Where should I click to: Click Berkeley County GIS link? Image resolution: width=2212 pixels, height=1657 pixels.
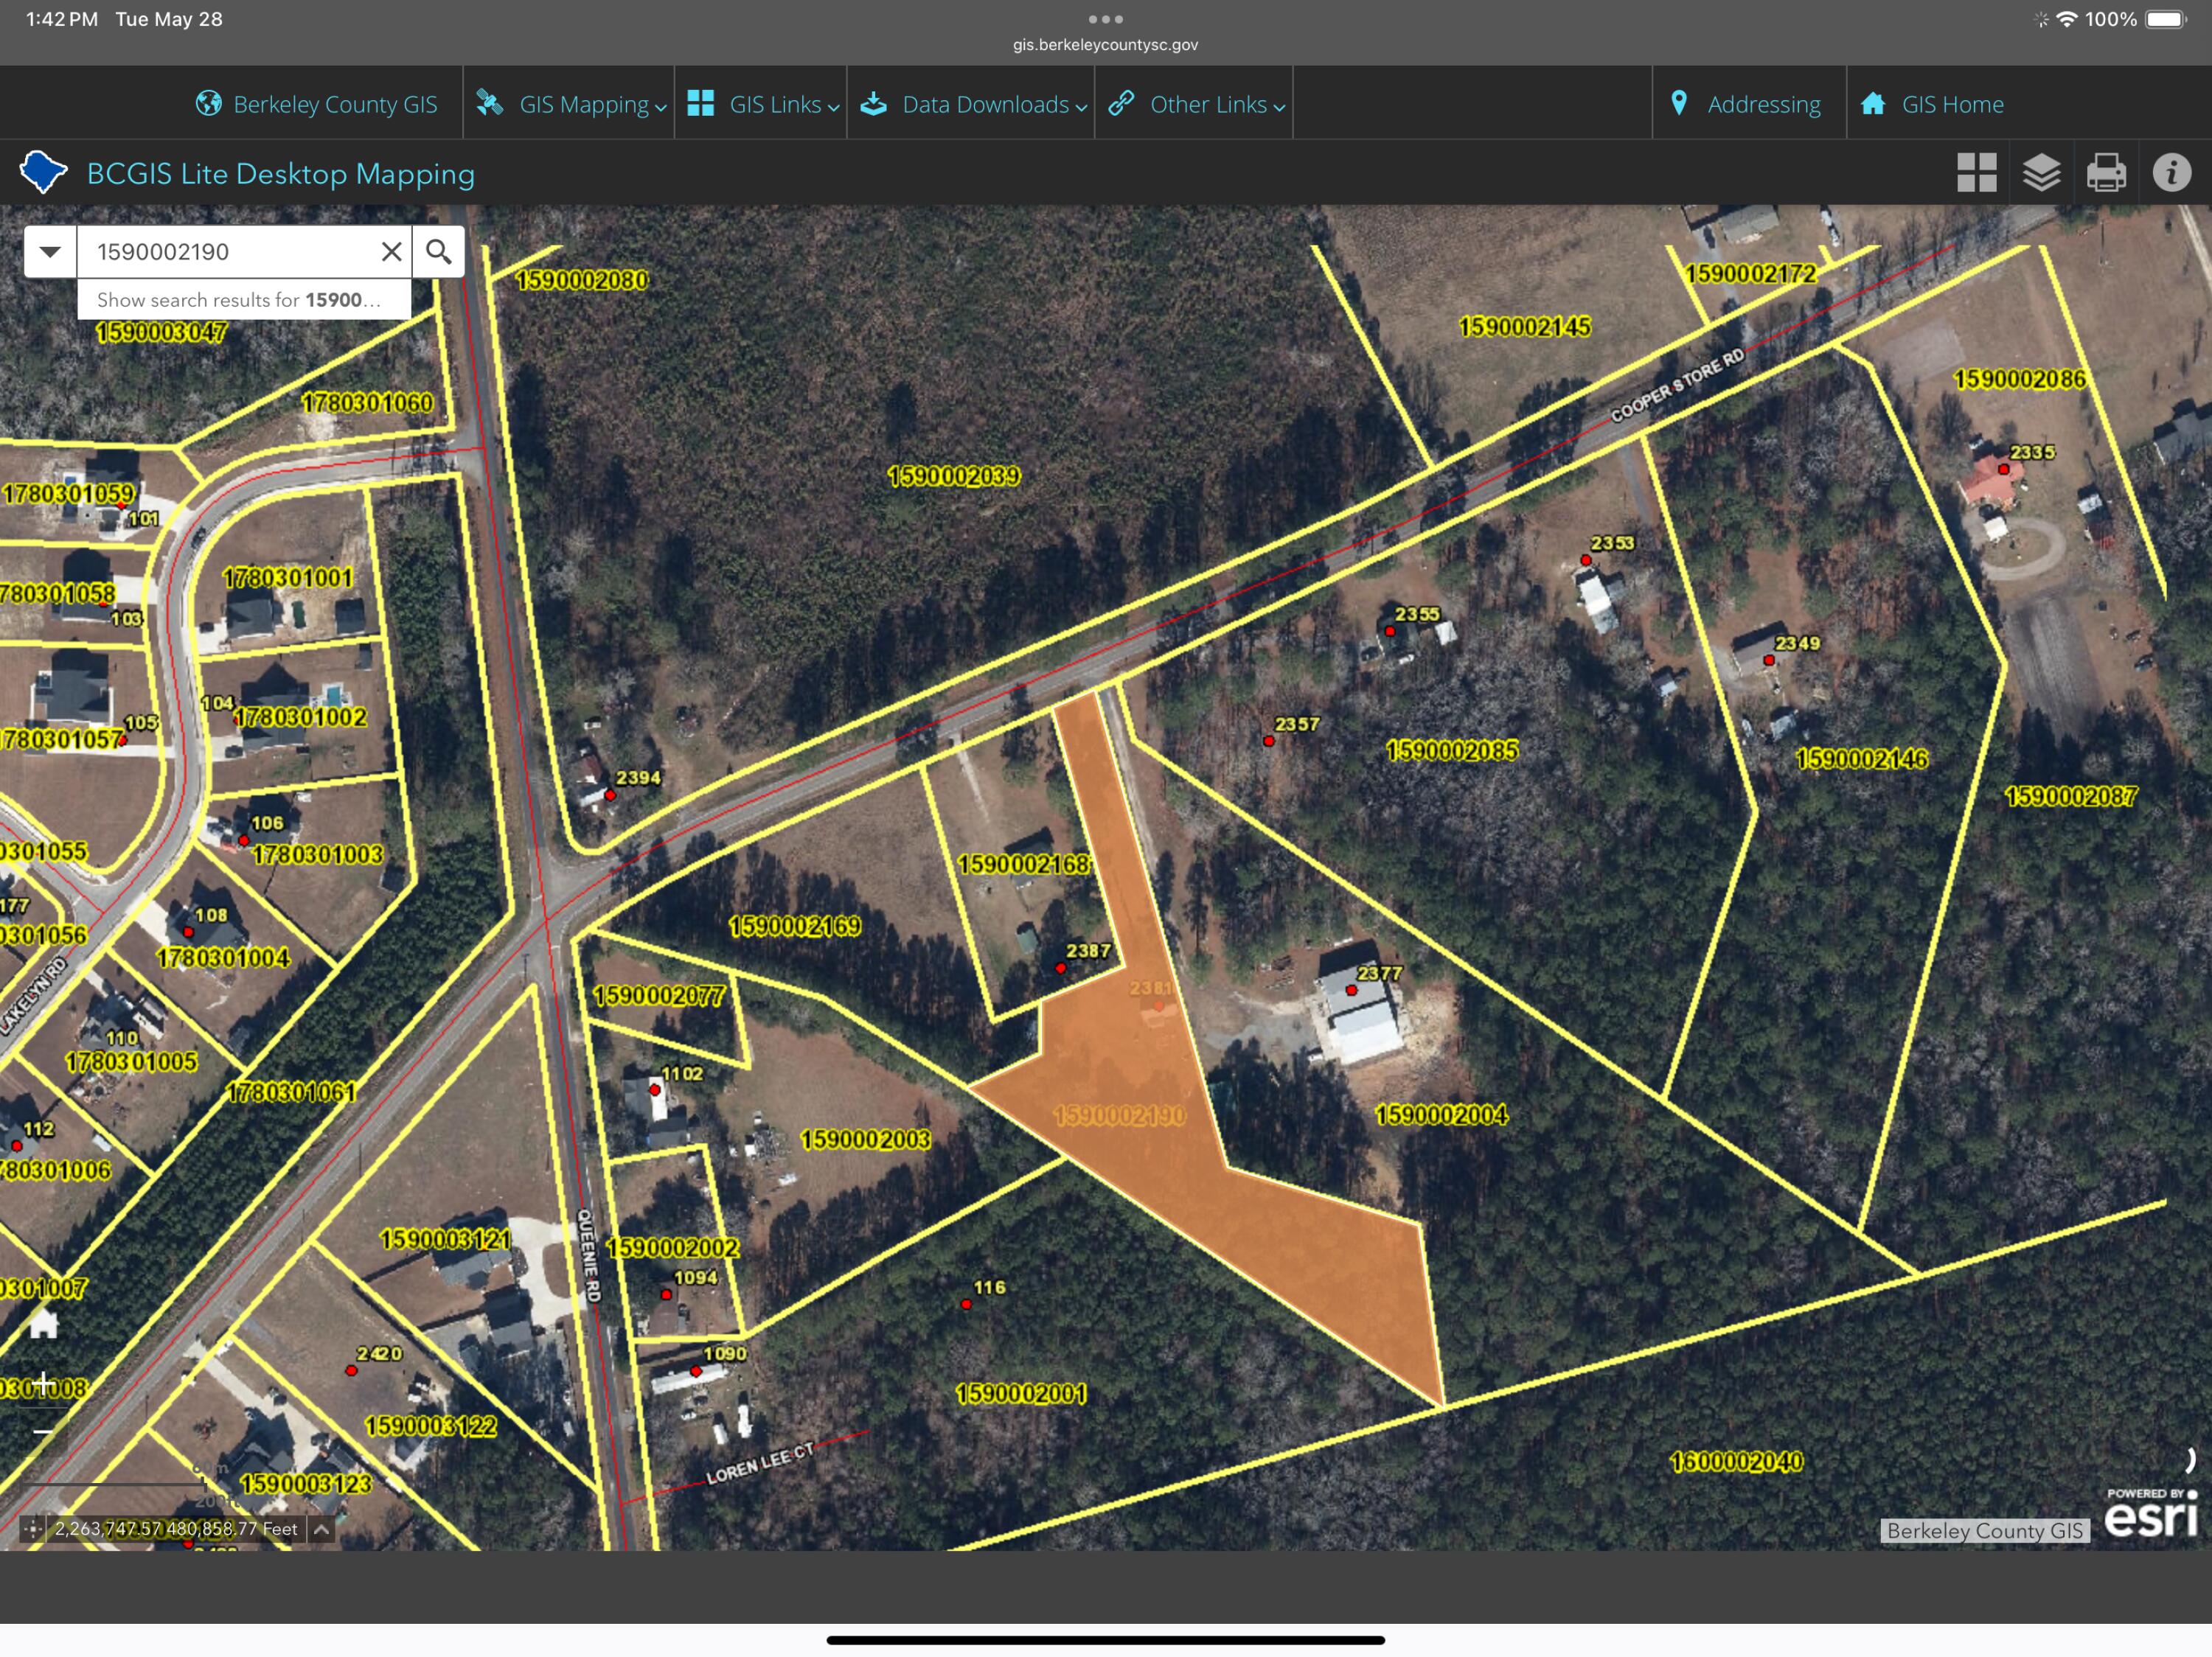[316, 104]
